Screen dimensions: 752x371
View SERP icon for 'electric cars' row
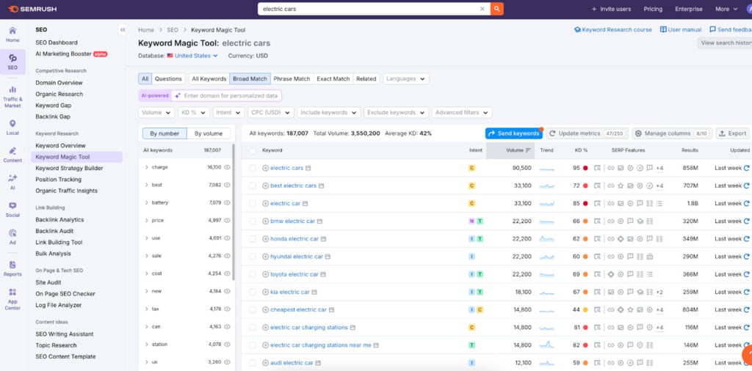pos(597,168)
